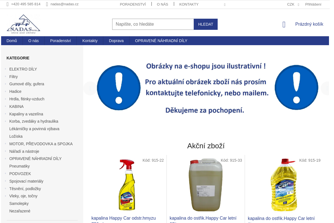Click the phone number +420 495 585 814
The width and height of the screenshot is (334, 223).
[x=26, y=4]
